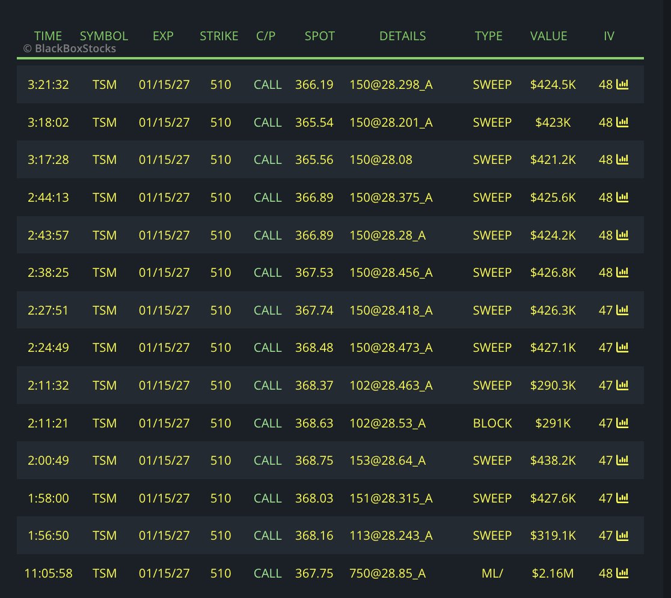Click time 3:21:32

click(48, 85)
